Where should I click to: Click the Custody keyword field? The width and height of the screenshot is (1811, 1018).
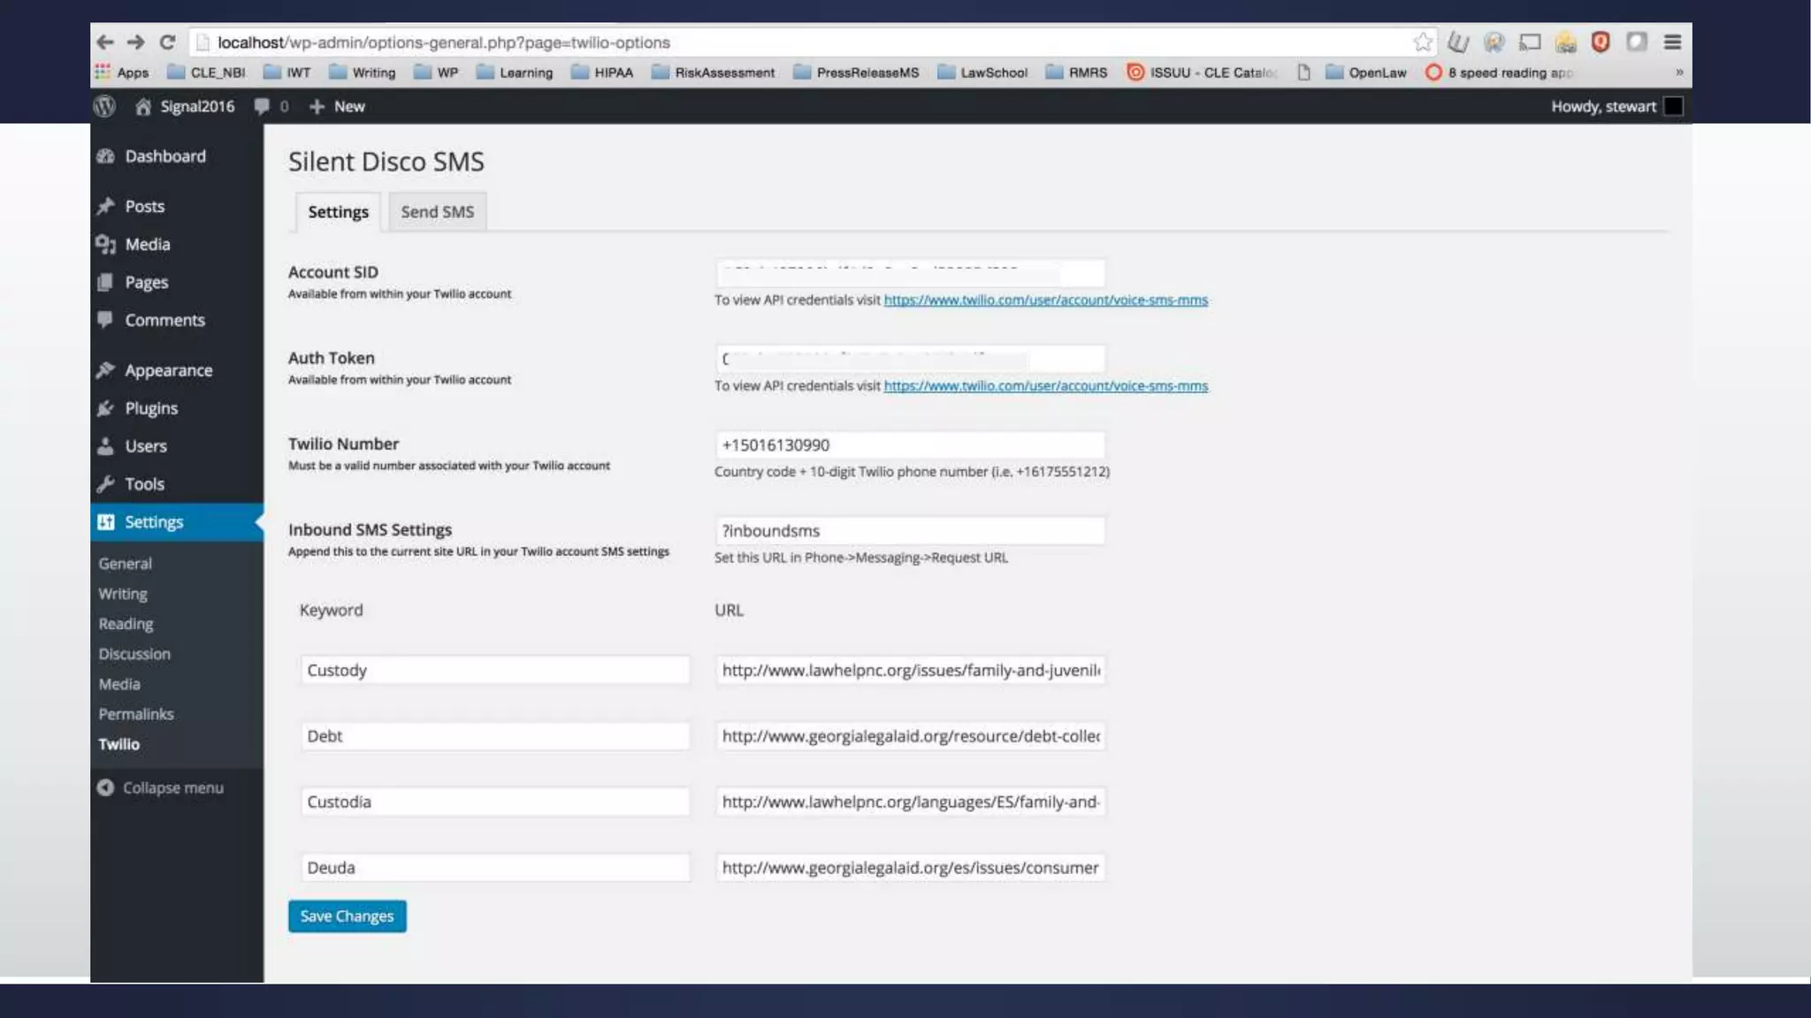pos(493,671)
